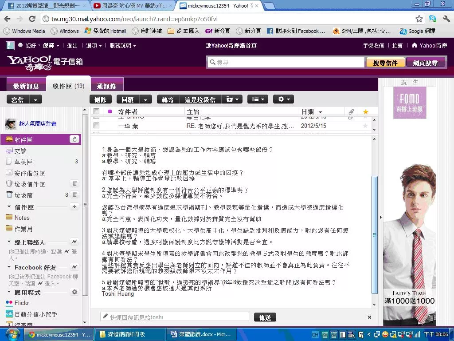The width and height of the screenshot is (454, 341).
Task: Click the Yahoo!奇摩 home icon link
Action: point(429,45)
